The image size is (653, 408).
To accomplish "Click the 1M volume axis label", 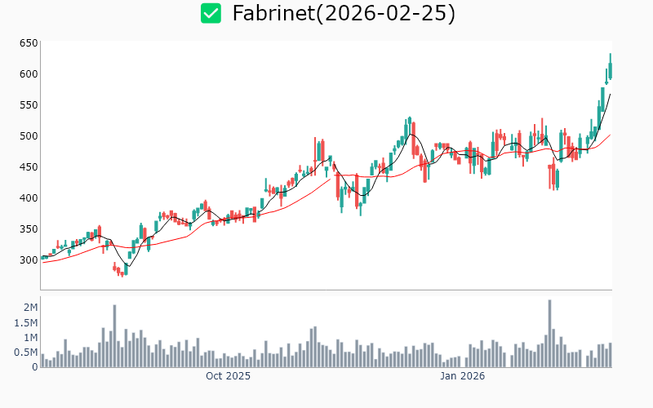I will [30, 337].
